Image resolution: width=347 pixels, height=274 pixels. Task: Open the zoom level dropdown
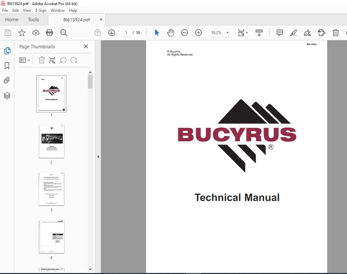[x=227, y=33]
